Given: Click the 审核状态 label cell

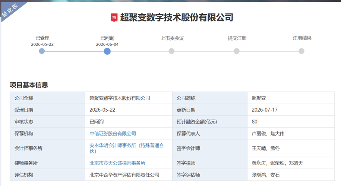Looking at the screenshot, I should point(48,122).
